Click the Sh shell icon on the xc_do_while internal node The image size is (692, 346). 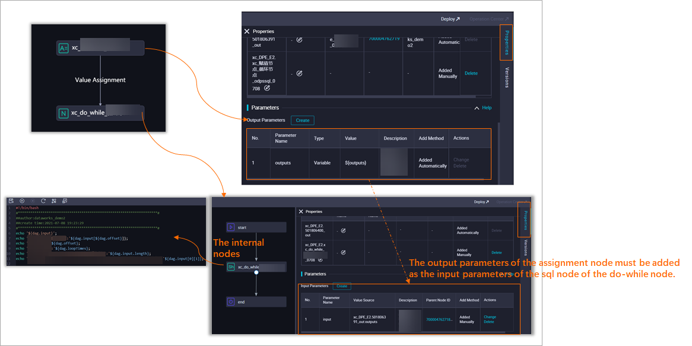[x=231, y=267]
